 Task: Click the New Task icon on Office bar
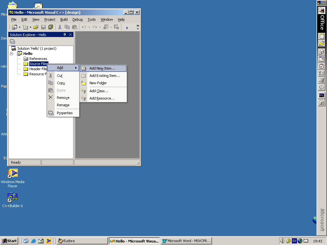click(x=322, y=66)
